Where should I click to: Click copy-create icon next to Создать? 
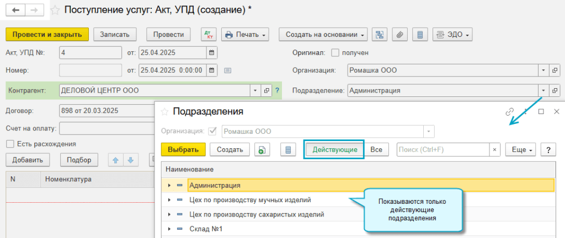(x=262, y=149)
